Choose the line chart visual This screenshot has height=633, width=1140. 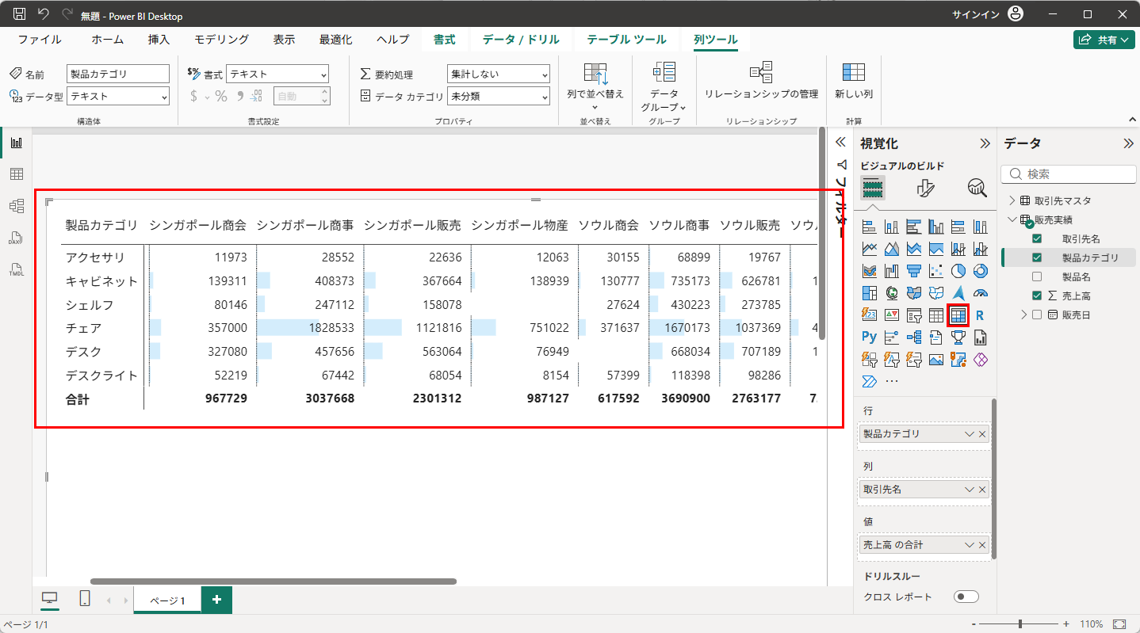tap(870, 249)
